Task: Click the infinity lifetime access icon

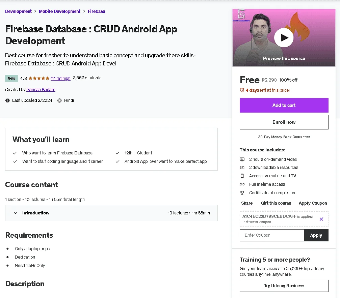Action: [242, 184]
